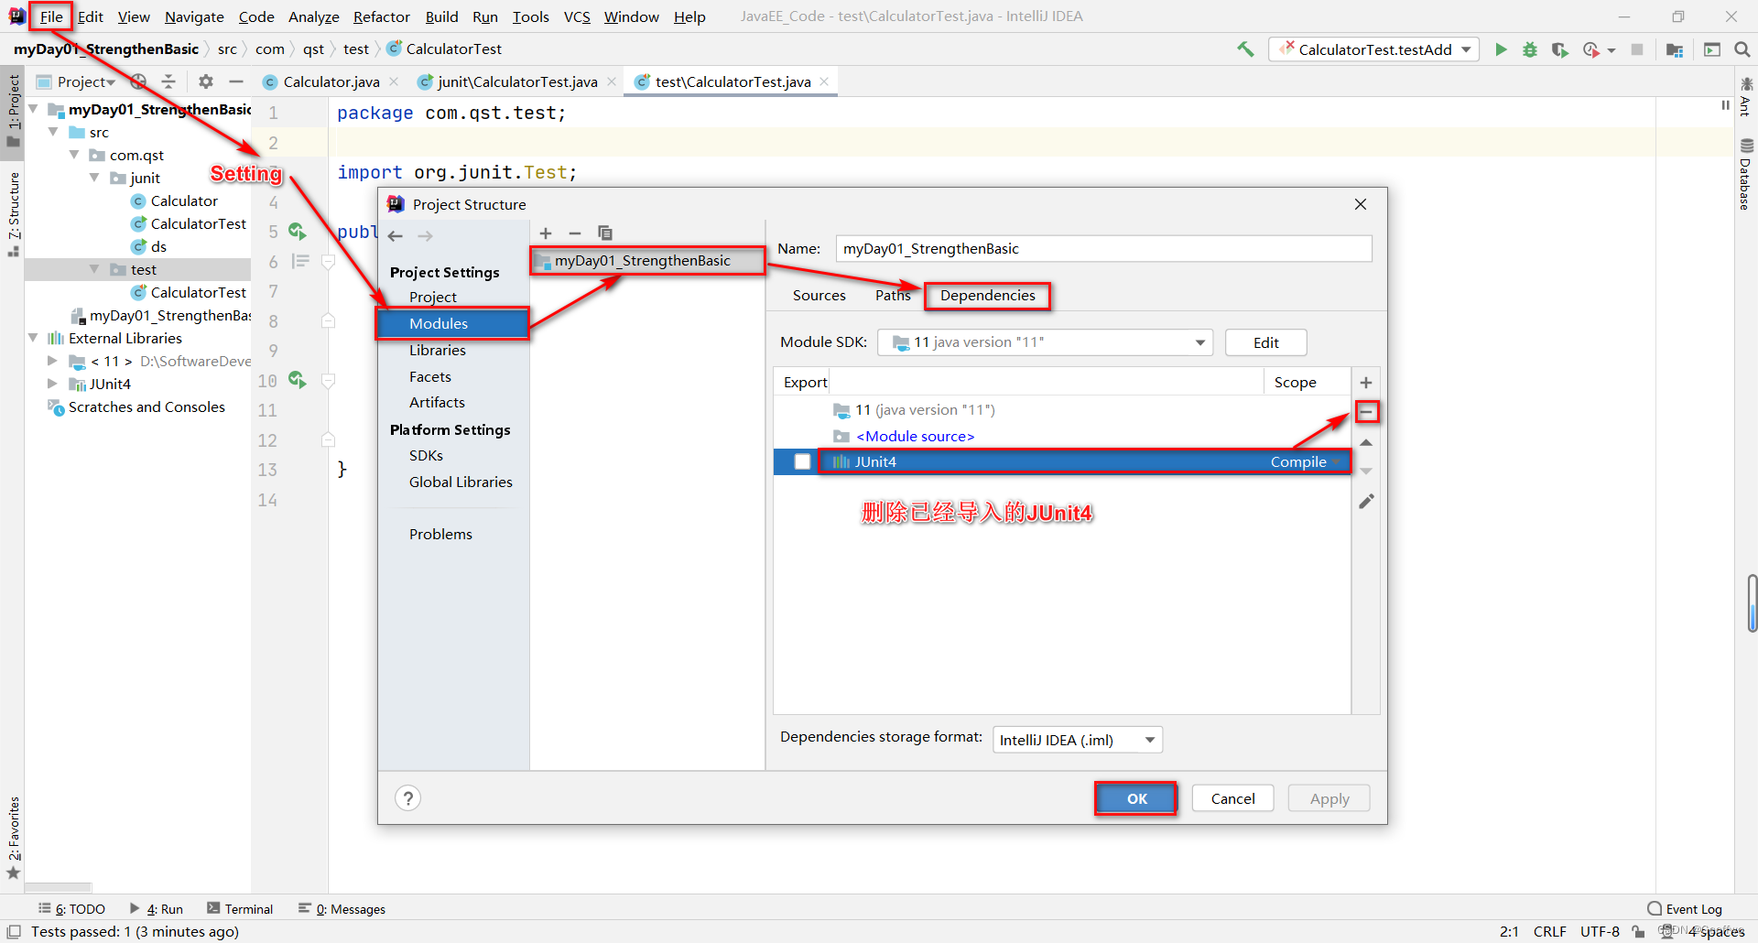Viewport: 1758px width, 943px height.
Task: Open the Scope Compile dropdown for JUnit4
Action: (1306, 461)
